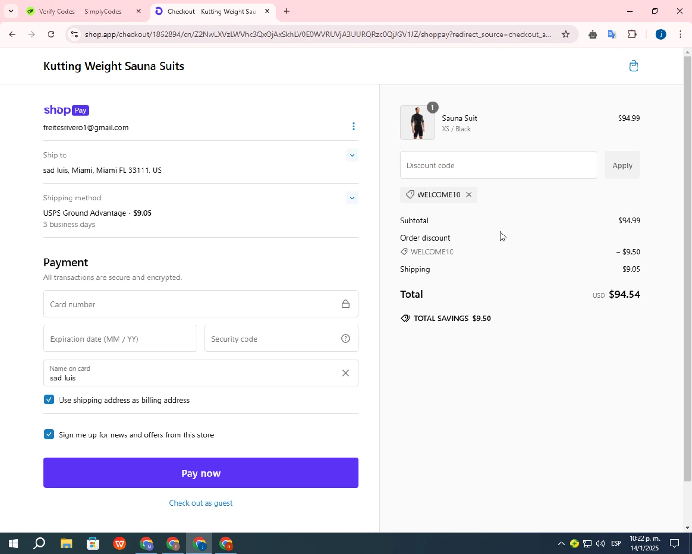Open Microsoft Store from taskbar
The width and height of the screenshot is (692, 554).
point(93,544)
